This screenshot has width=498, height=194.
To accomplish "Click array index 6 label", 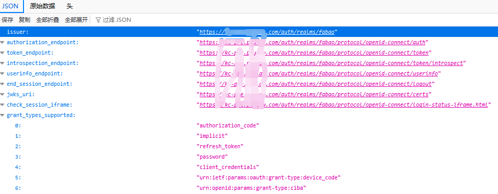I will pyautogui.click(x=18, y=188).
